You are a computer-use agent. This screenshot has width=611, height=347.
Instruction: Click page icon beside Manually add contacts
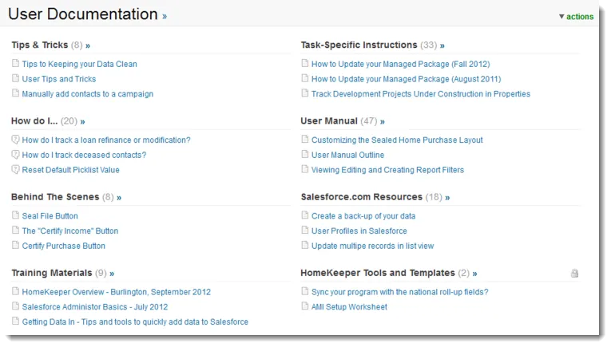point(16,93)
